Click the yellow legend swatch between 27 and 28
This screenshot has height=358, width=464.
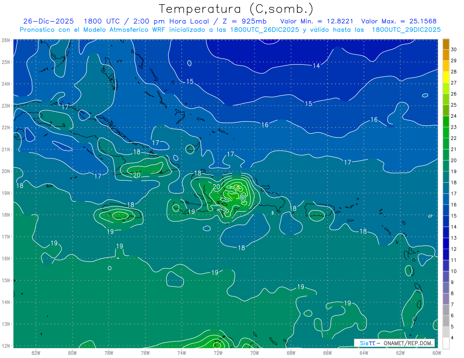click(446, 77)
